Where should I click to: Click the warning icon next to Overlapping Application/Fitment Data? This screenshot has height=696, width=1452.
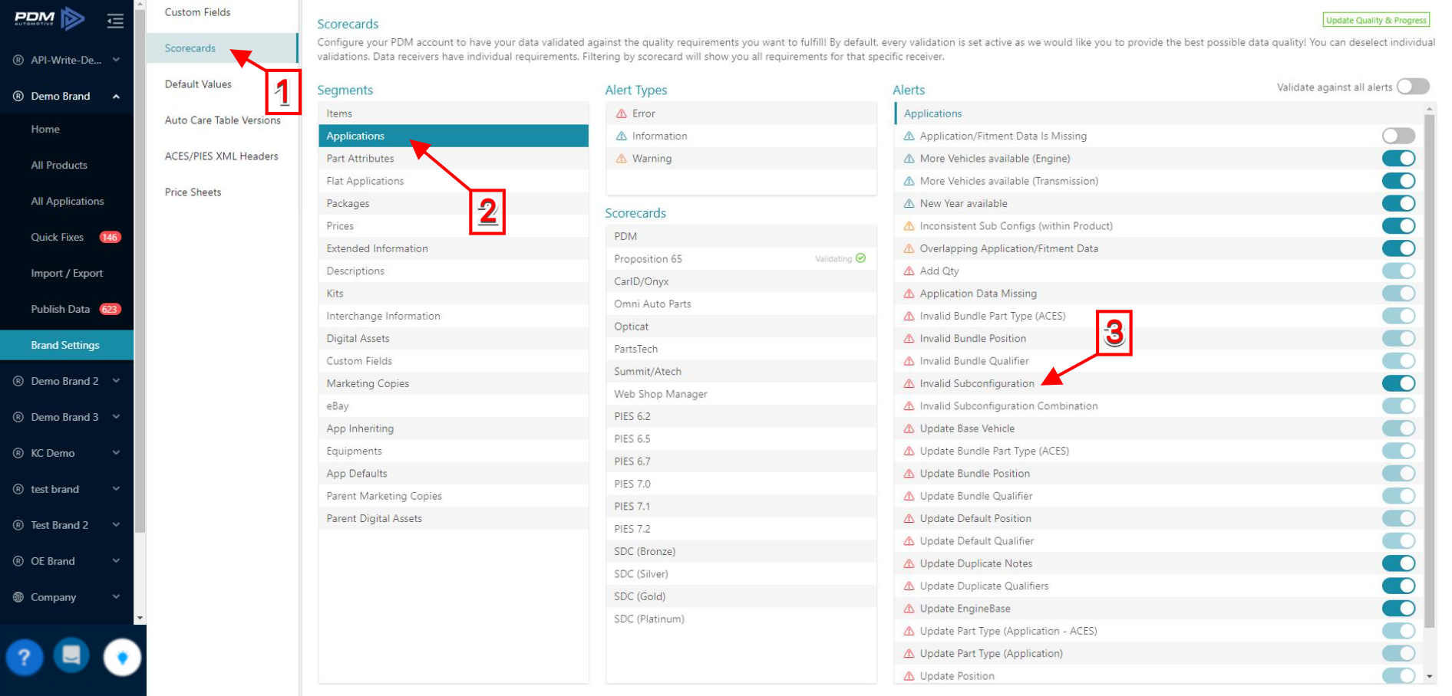[x=909, y=248]
